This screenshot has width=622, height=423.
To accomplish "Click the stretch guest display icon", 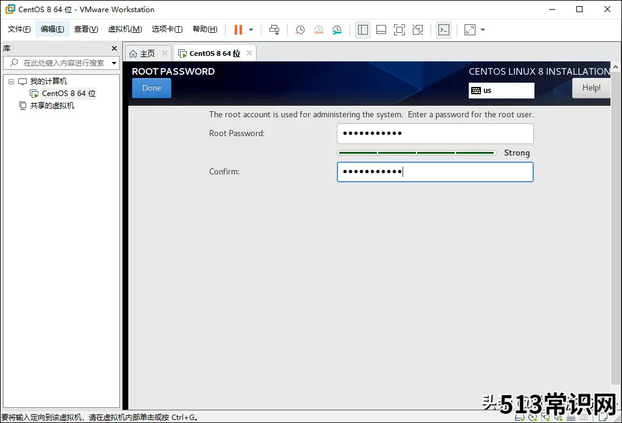I will (x=469, y=30).
